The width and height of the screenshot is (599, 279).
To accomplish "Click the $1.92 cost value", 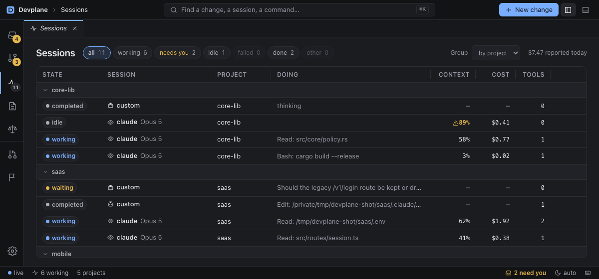I will pos(500,221).
